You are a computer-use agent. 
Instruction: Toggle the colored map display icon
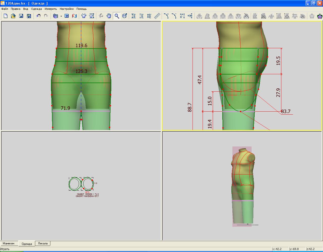point(74,16)
